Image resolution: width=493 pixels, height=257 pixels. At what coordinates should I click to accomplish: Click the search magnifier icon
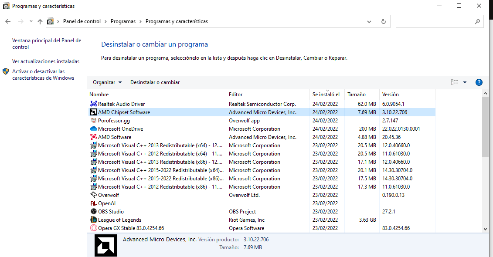coord(477,21)
